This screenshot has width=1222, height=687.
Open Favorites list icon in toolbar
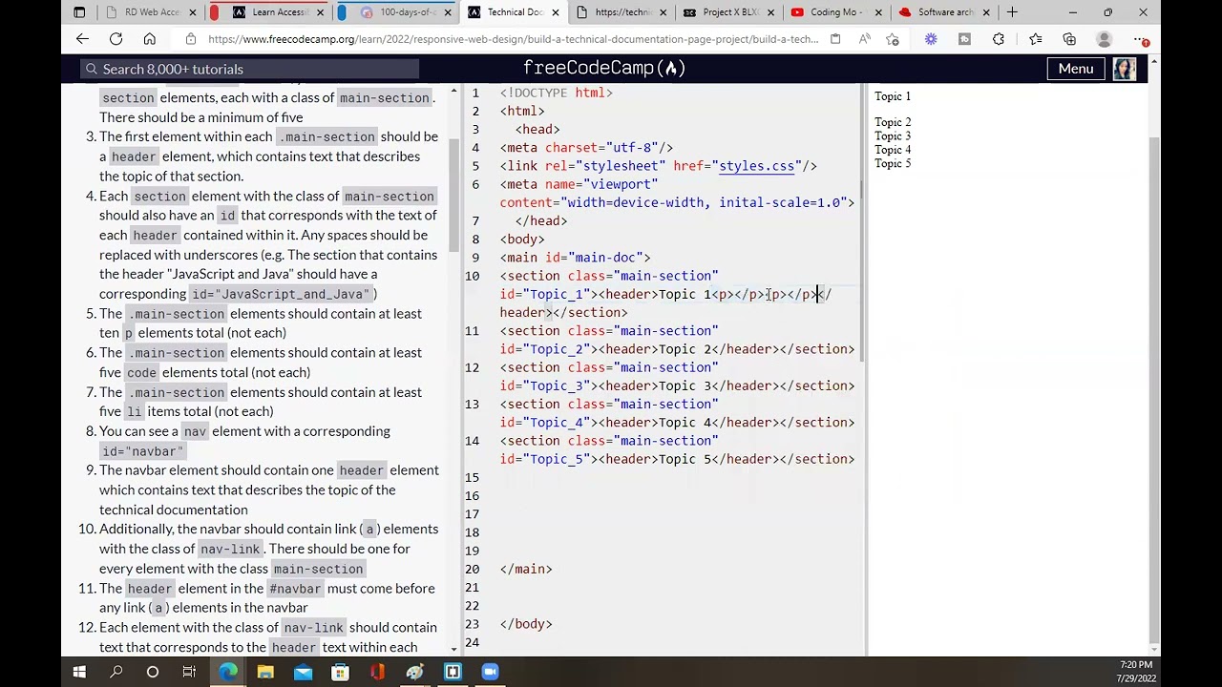tap(1035, 39)
